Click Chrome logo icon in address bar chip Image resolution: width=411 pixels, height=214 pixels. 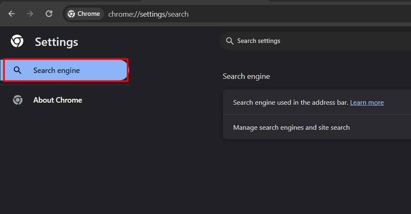tap(71, 14)
